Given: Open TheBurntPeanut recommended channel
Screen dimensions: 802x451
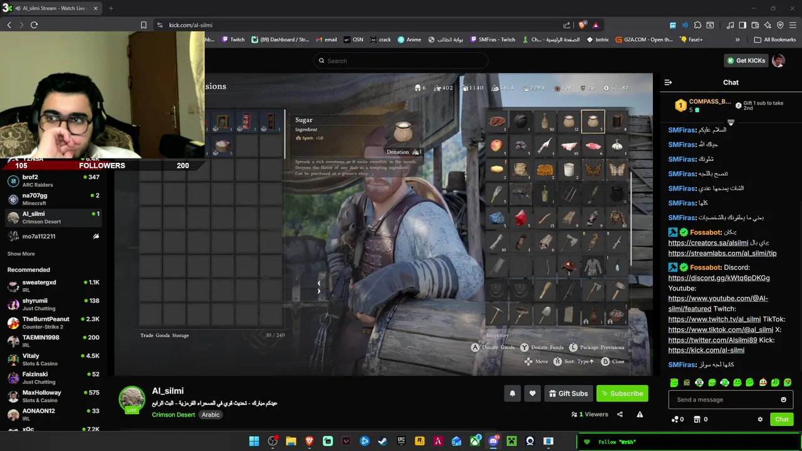Looking at the screenshot, I should (53, 323).
